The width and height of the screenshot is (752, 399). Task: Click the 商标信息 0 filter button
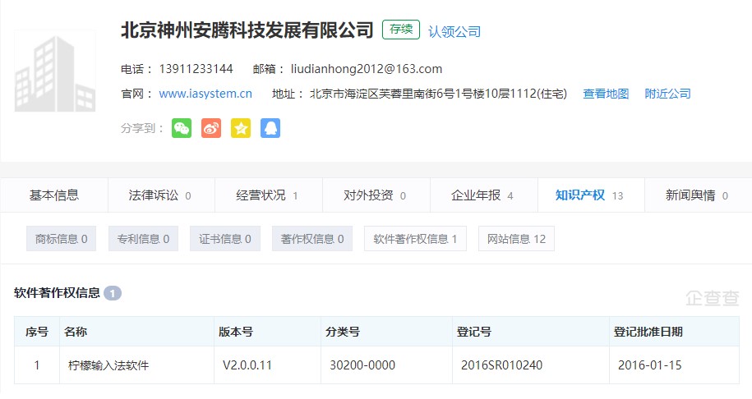point(61,239)
